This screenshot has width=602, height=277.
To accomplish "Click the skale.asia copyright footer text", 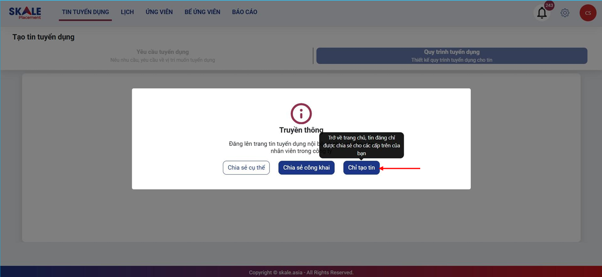I will coord(301,272).
